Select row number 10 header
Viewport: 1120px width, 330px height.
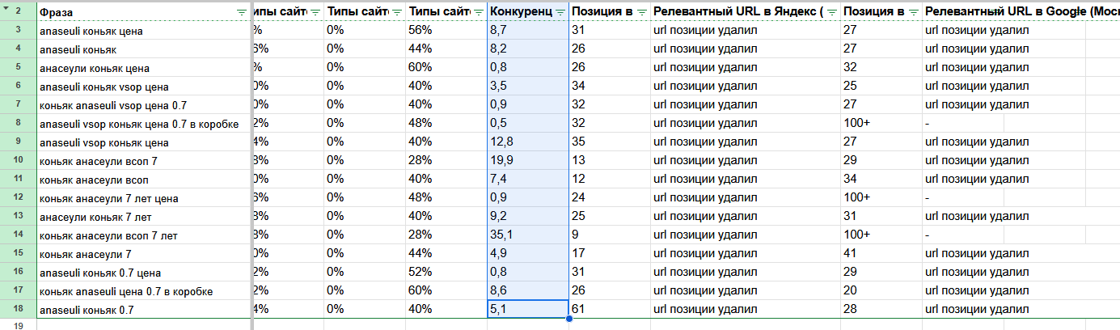pos(18,160)
